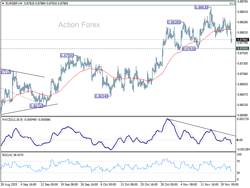Select the 0.86540 low price label
The image size is (250, 188).
pos(101,96)
